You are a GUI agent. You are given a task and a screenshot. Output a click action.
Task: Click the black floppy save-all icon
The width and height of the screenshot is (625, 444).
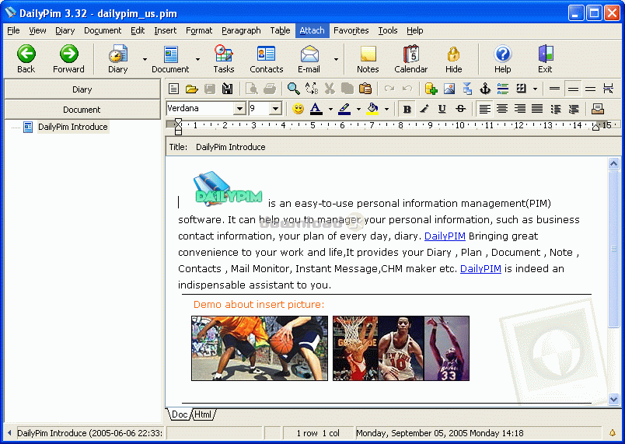227,89
